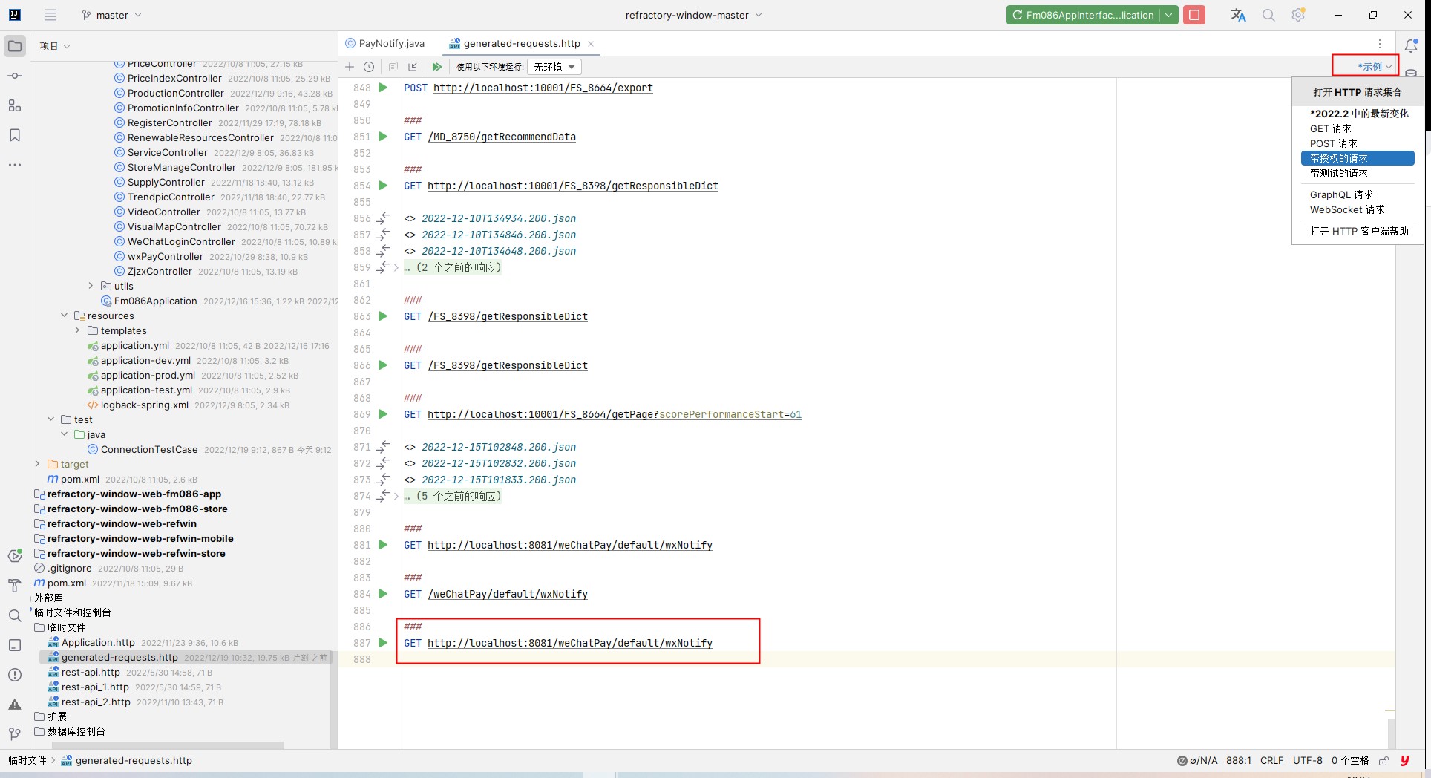Viewport: 1431px width, 778px height.
Task: Open the Add Request plus icon
Action: [x=350, y=67]
